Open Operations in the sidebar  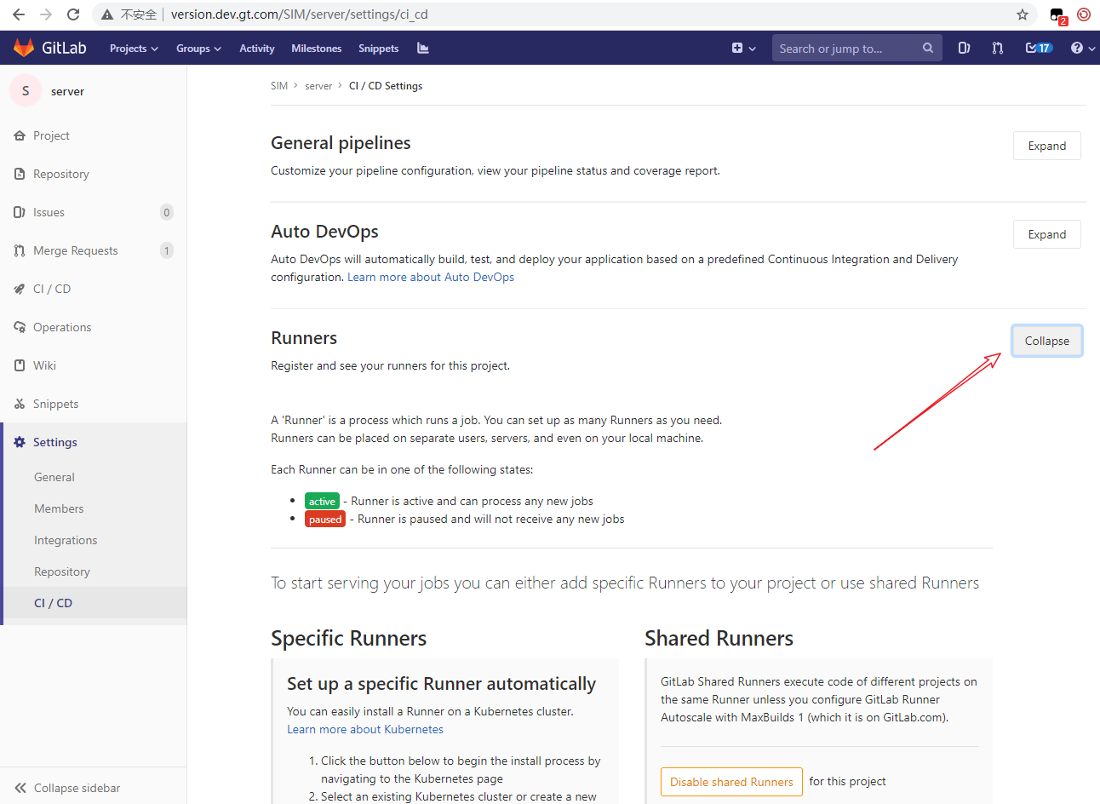click(x=61, y=327)
